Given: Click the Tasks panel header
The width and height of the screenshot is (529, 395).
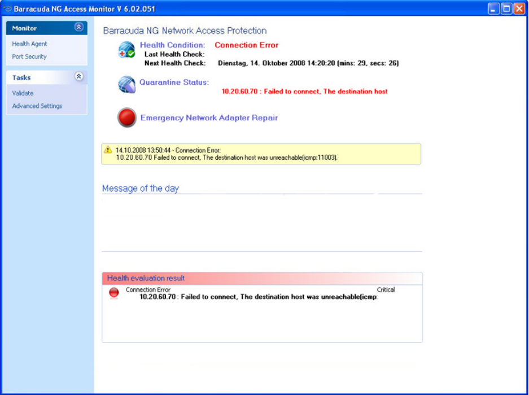Looking at the screenshot, I should click(x=46, y=77).
